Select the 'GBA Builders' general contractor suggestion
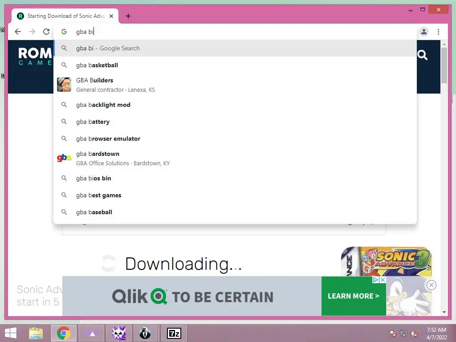This screenshot has width=456, height=342. pos(235,85)
